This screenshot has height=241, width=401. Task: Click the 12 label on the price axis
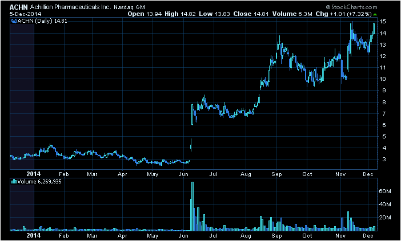coord(383,56)
